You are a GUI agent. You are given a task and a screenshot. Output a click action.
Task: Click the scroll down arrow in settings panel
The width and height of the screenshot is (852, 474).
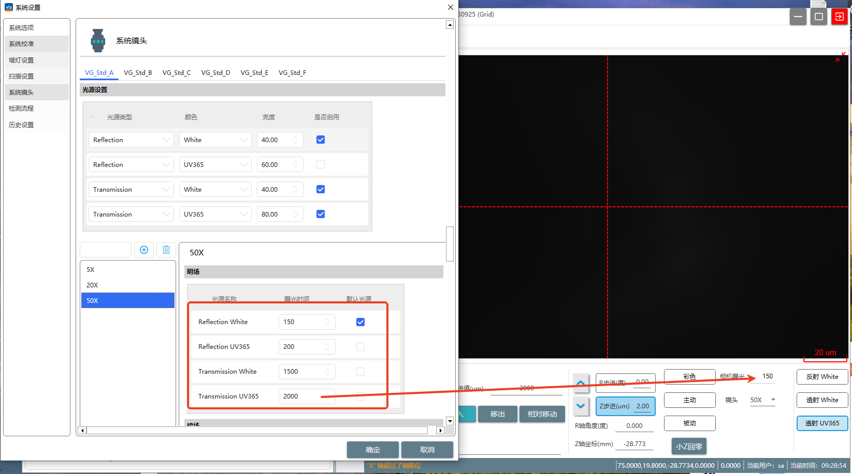click(x=450, y=421)
